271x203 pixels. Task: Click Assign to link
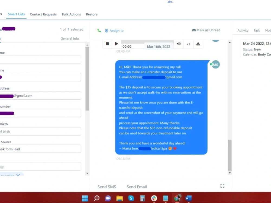click(x=117, y=31)
